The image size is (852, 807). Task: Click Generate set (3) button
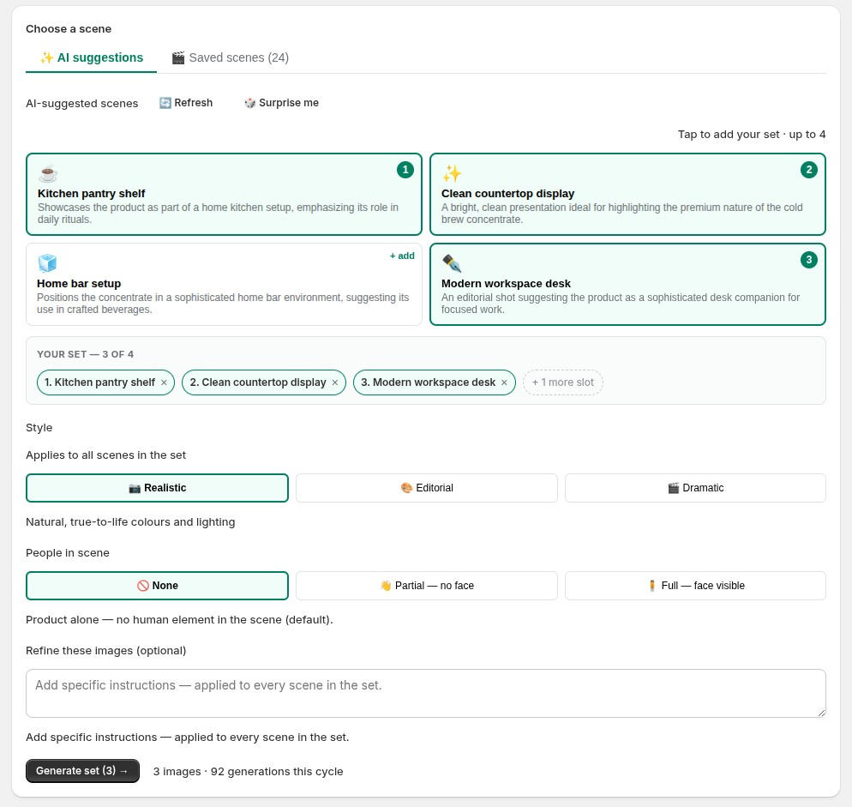tap(82, 771)
